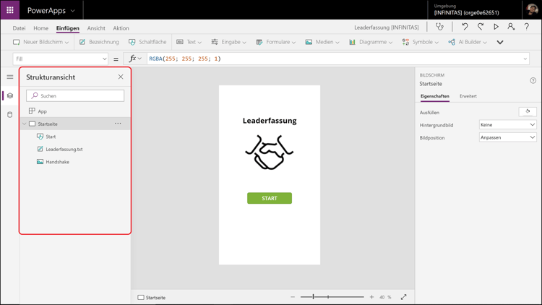Image resolution: width=542 pixels, height=305 pixels.
Task: Redo the last action
Action: point(481,27)
